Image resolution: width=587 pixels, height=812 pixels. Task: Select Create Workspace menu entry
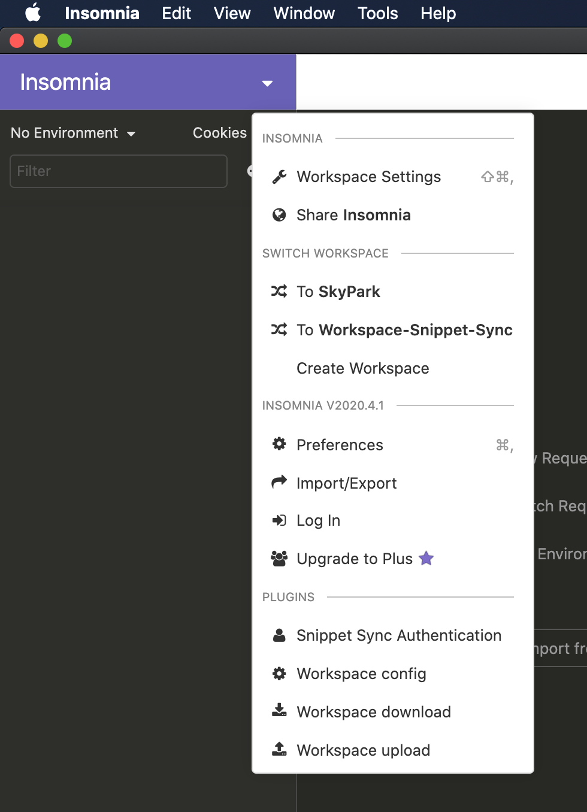[362, 368]
